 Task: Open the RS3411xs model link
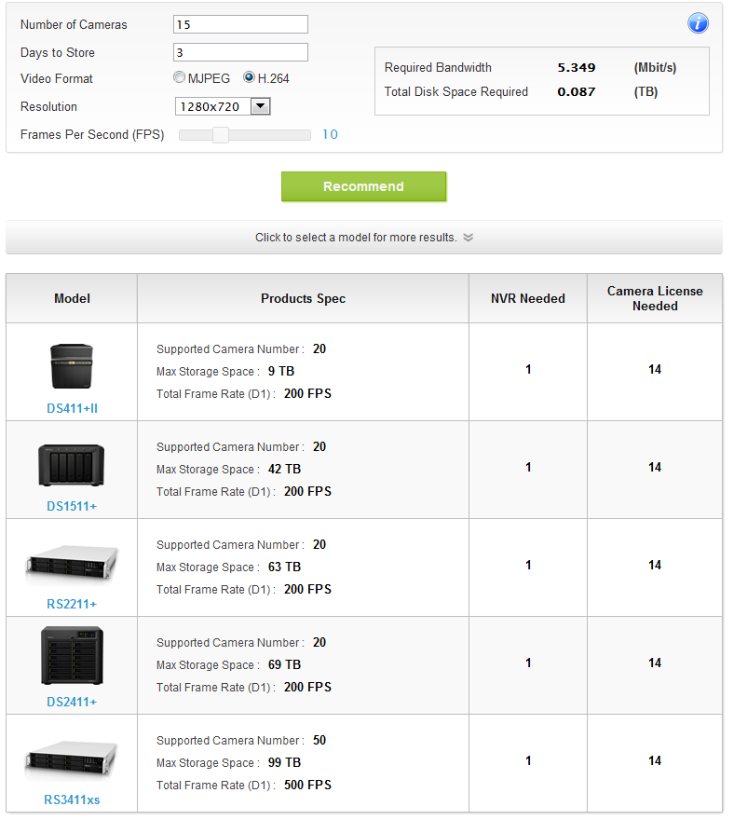point(72,799)
